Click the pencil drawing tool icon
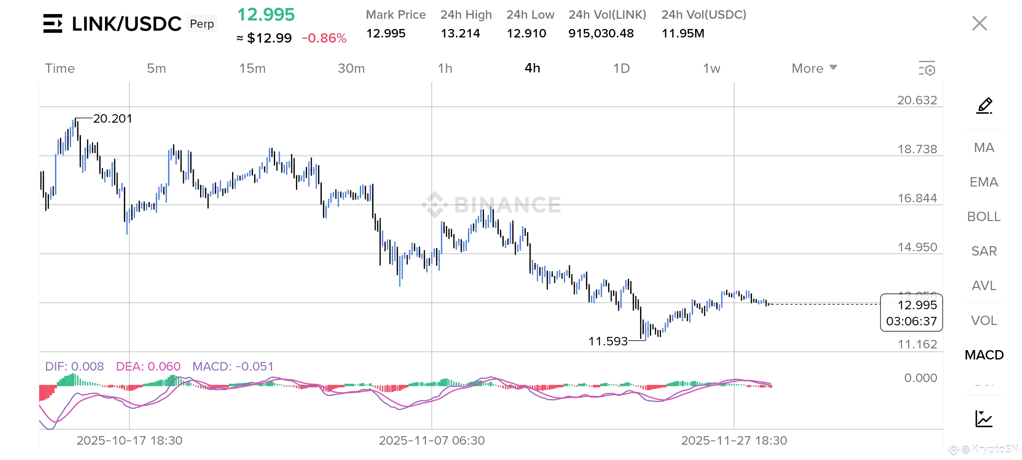The width and height of the screenshot is (1022, 460). [984, 105]
